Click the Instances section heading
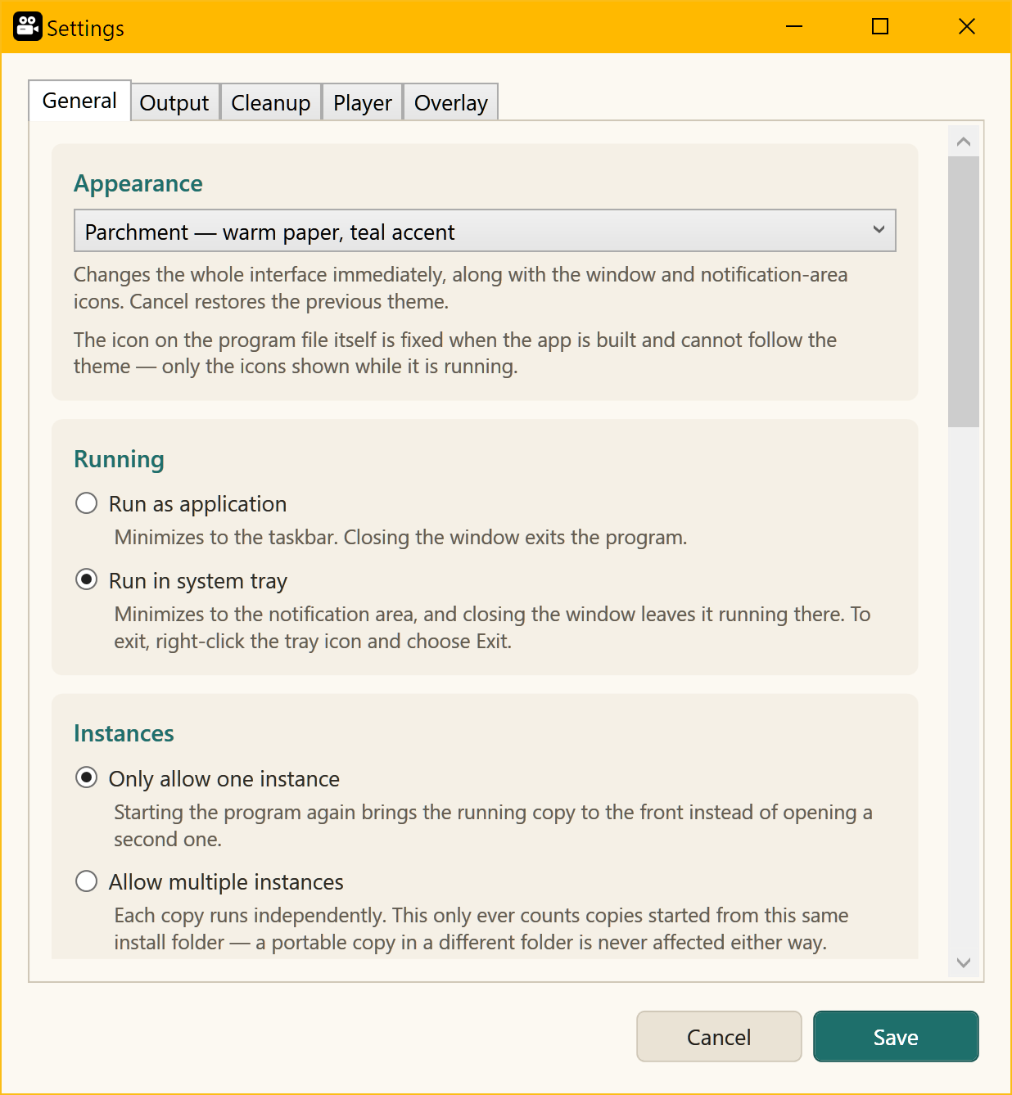1012x1095 pixels. pos(124,733)
